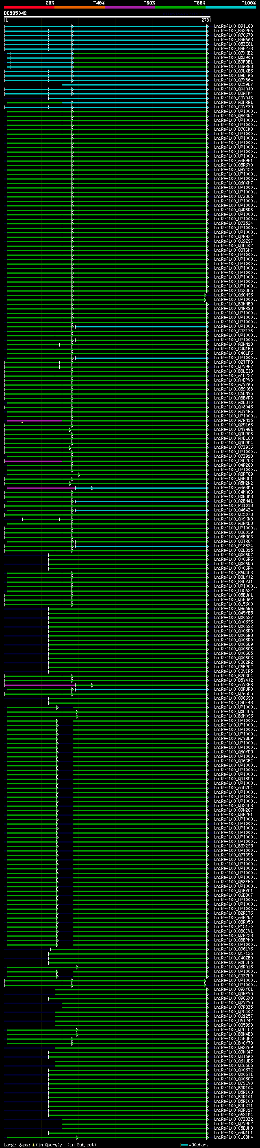Select hit UniRef100_A6RA16
Viewport: 260px width, 1148px height.
click(x=233, y=967)
